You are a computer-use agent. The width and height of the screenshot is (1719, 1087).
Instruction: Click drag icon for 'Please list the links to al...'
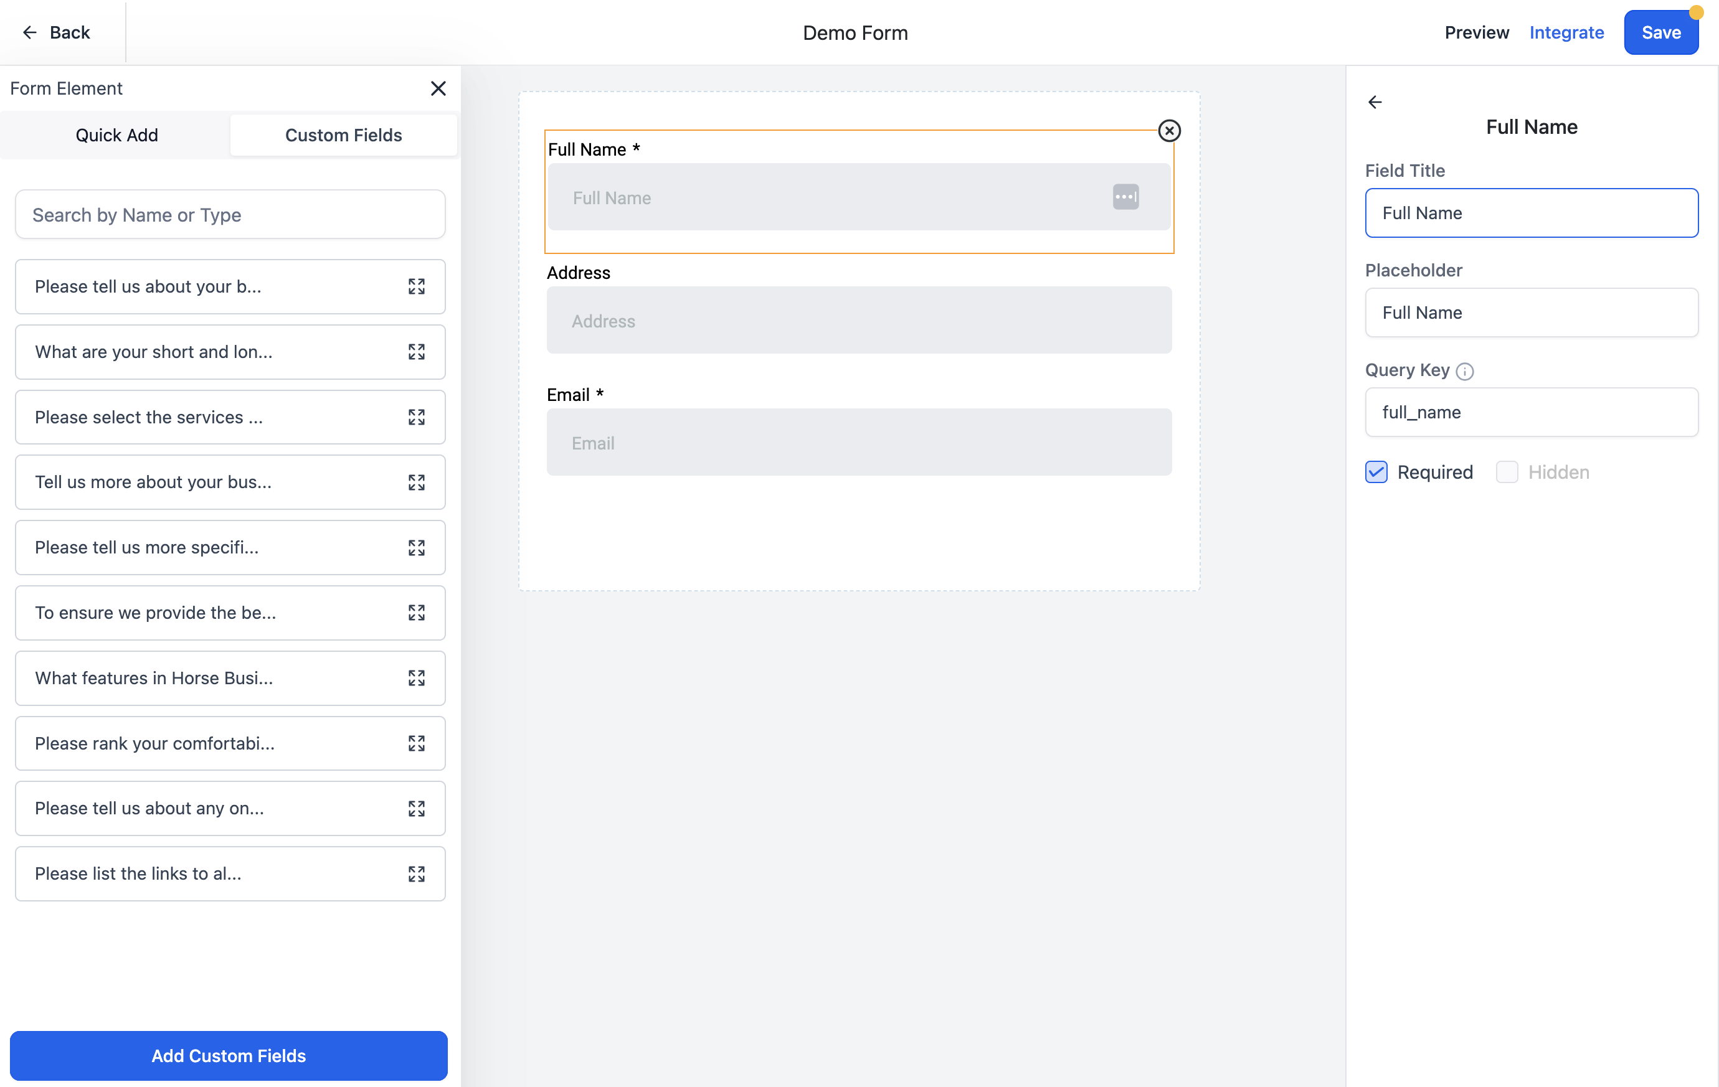click(416, 874)
